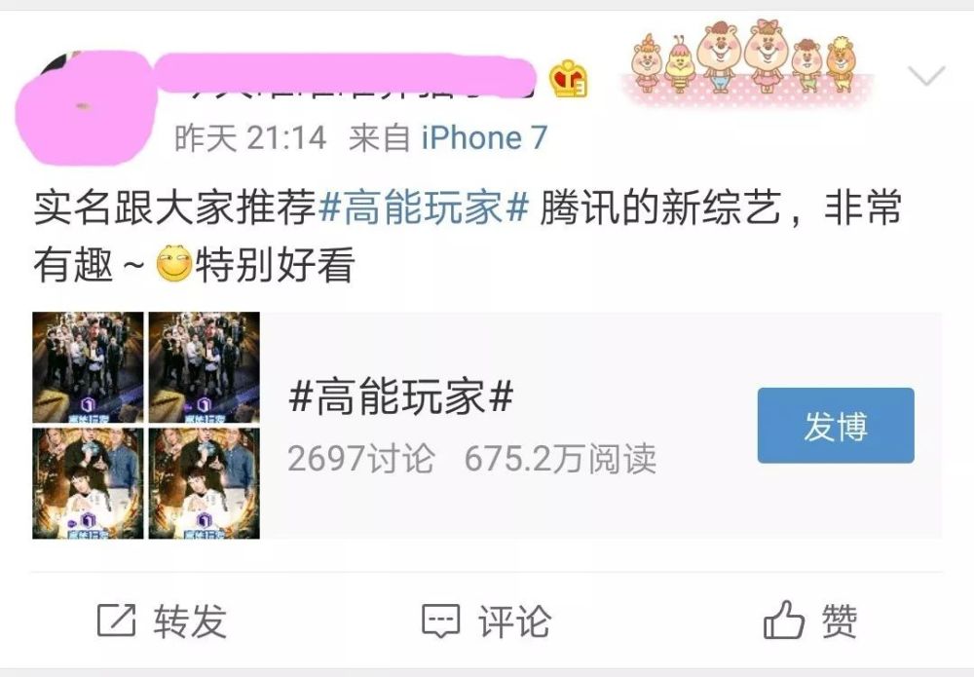Screen dimensions: 974x677
Task: Open bottom-right golden poster thumbnail
Action: pyautogui.click(x=205, y=483)
